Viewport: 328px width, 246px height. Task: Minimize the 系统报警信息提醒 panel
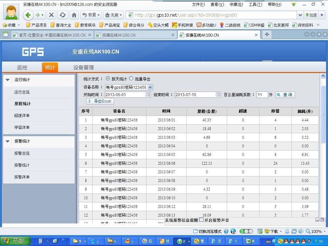click(317, 220)
